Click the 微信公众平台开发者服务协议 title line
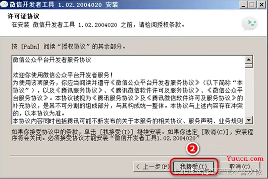The image size is (268, 179). (52, 60)
